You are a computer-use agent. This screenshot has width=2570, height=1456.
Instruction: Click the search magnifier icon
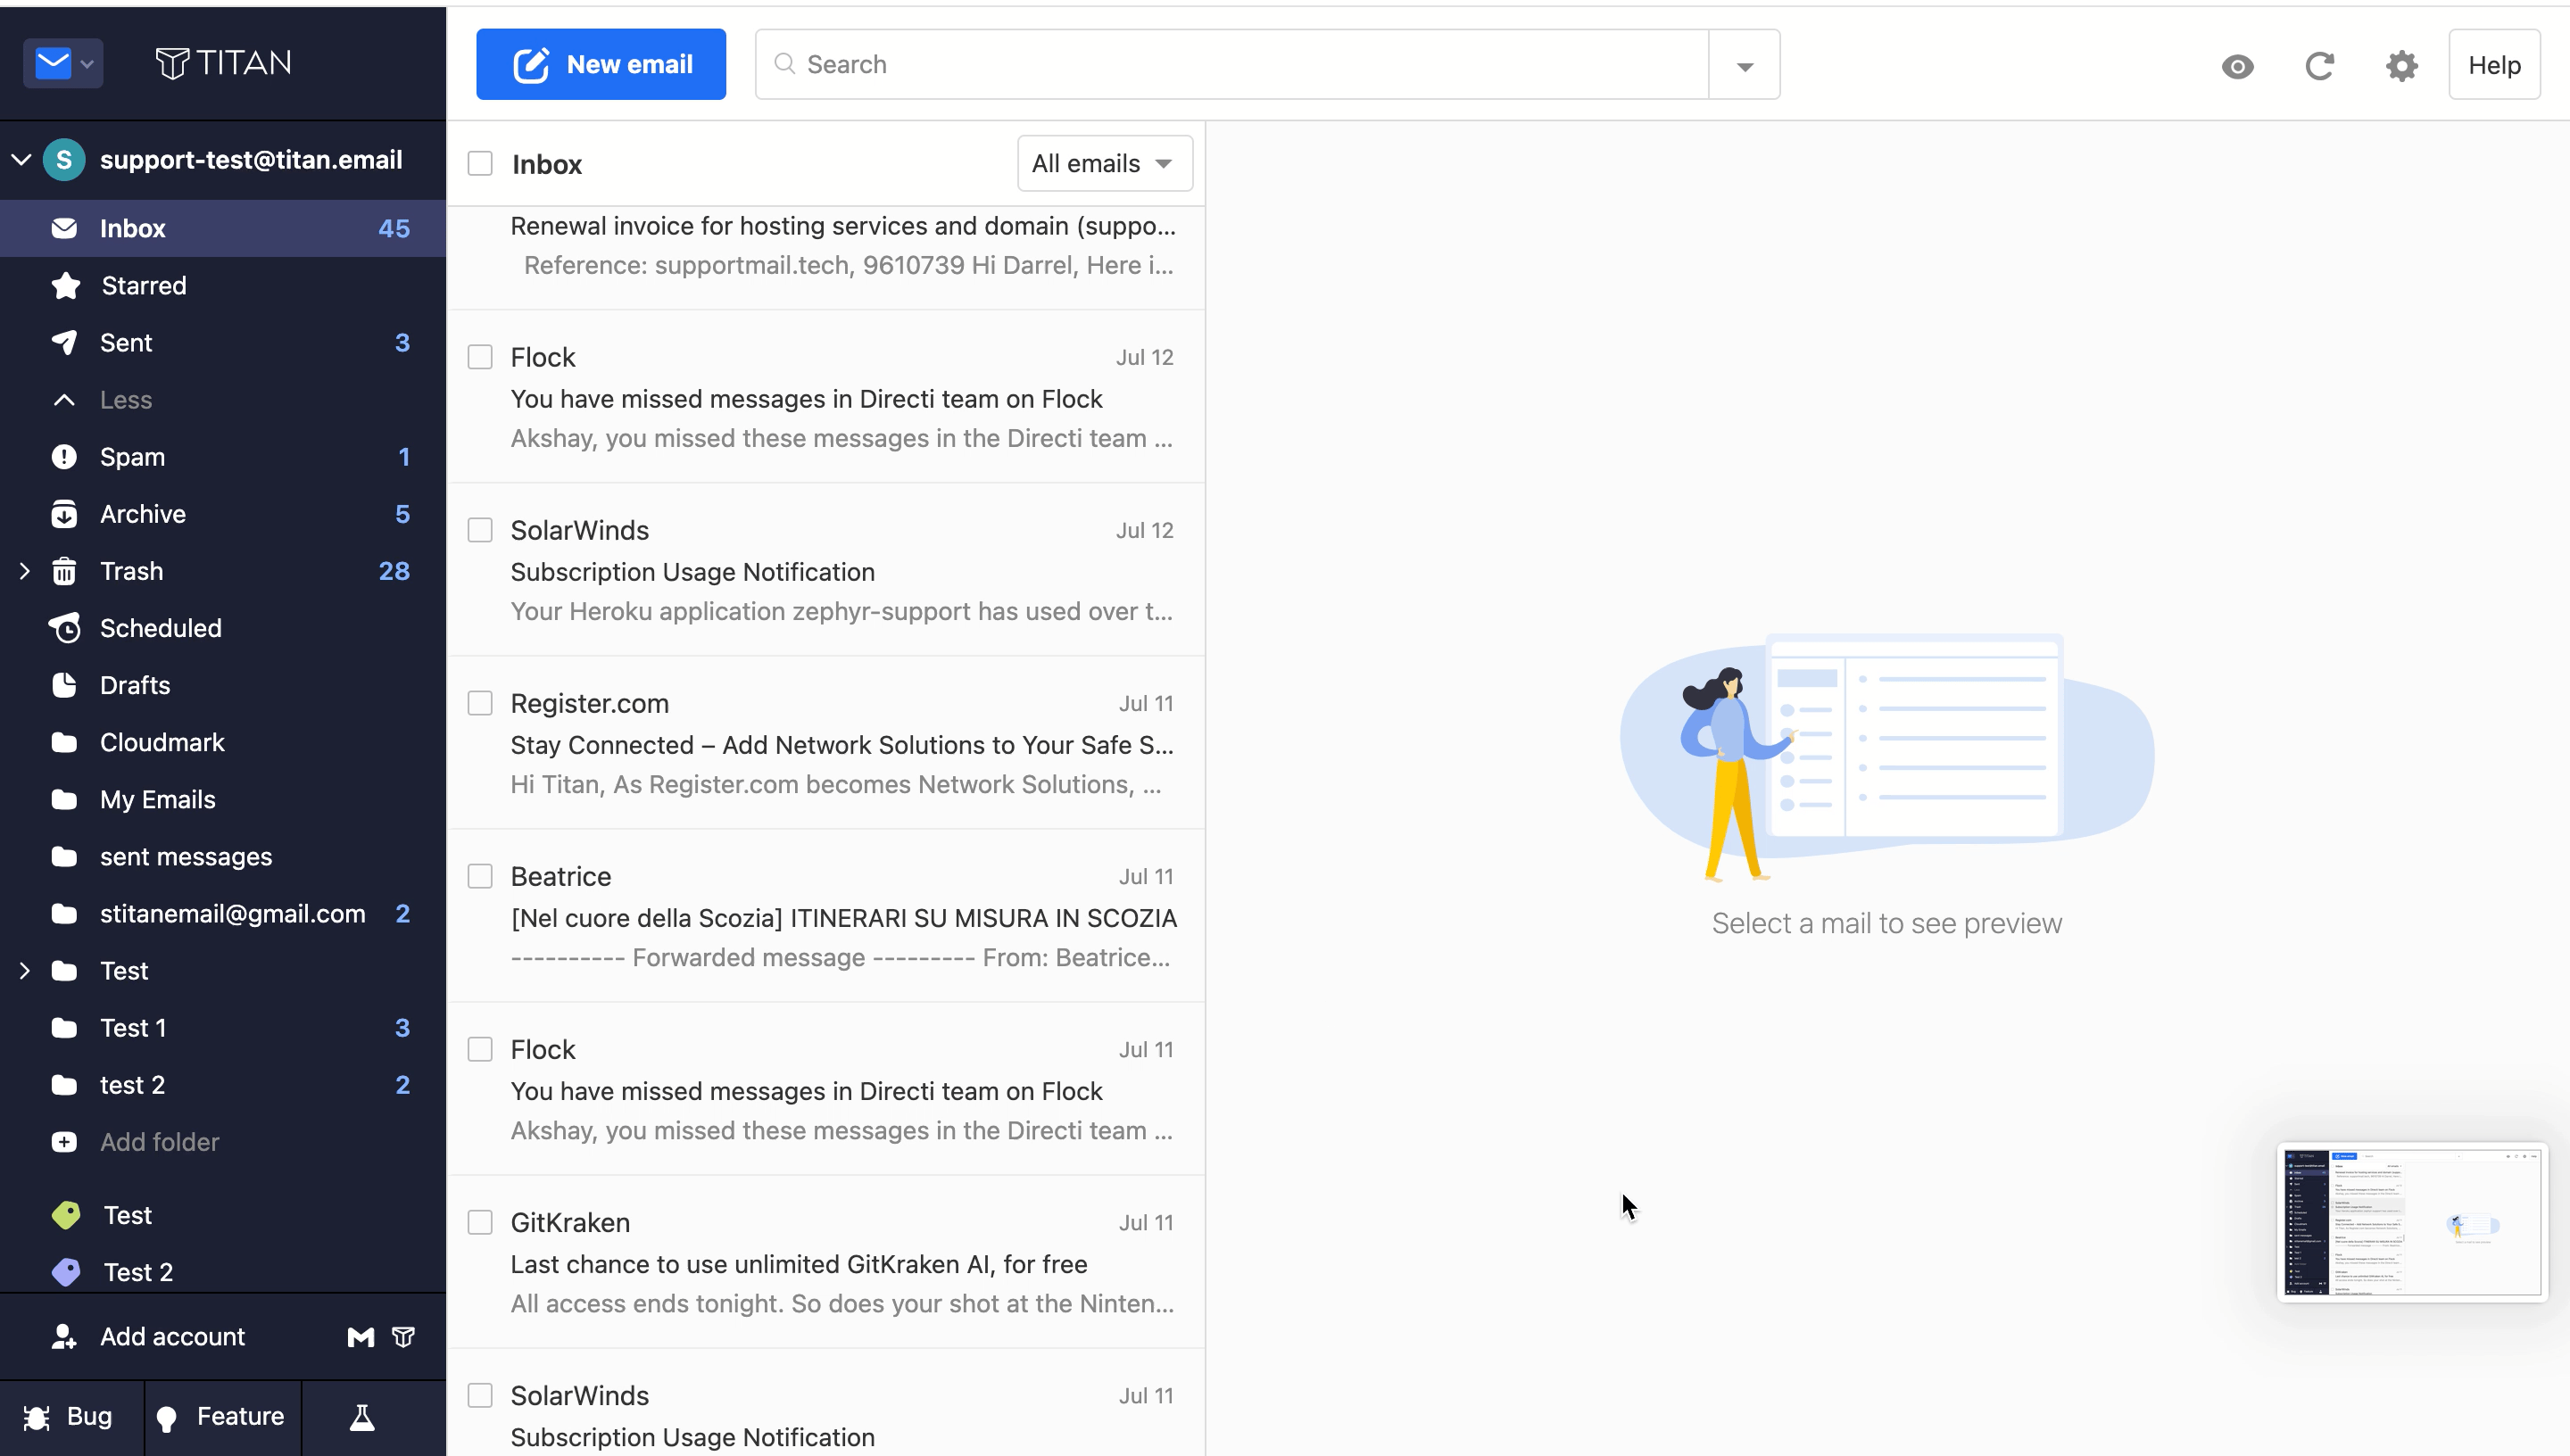(785, 64)
